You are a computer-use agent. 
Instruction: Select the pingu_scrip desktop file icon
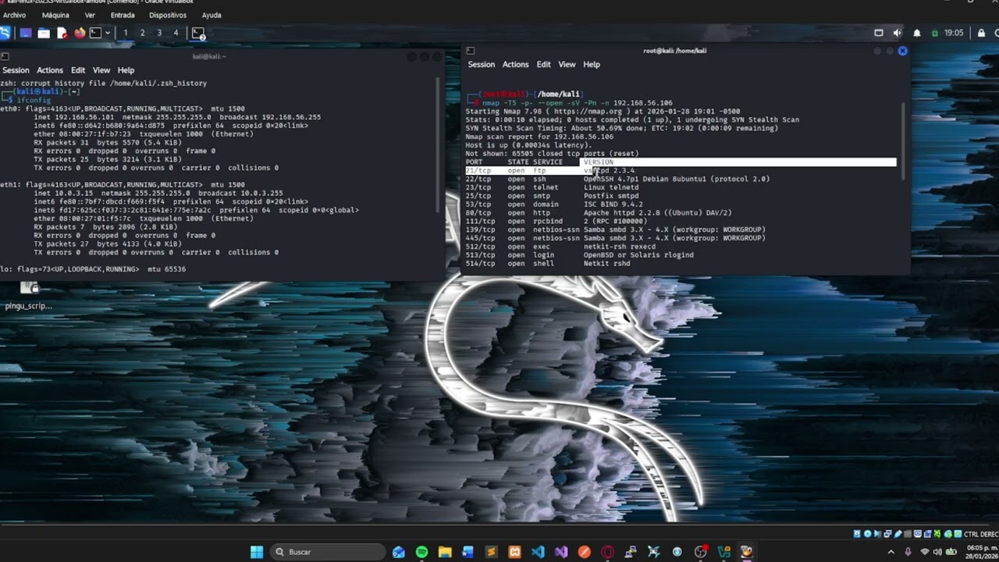[x=29, y=295]
